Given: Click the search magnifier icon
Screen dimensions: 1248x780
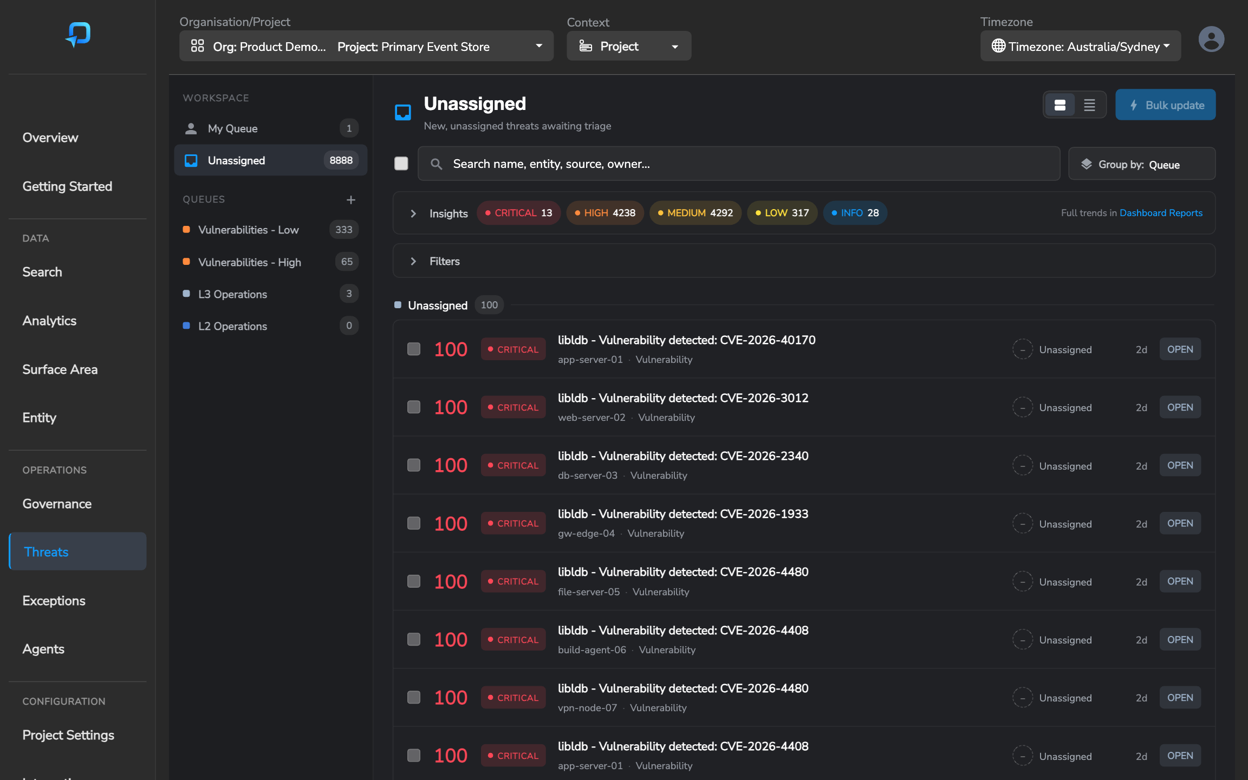Looking at the screenshot, I should click(x=436, y=164).
